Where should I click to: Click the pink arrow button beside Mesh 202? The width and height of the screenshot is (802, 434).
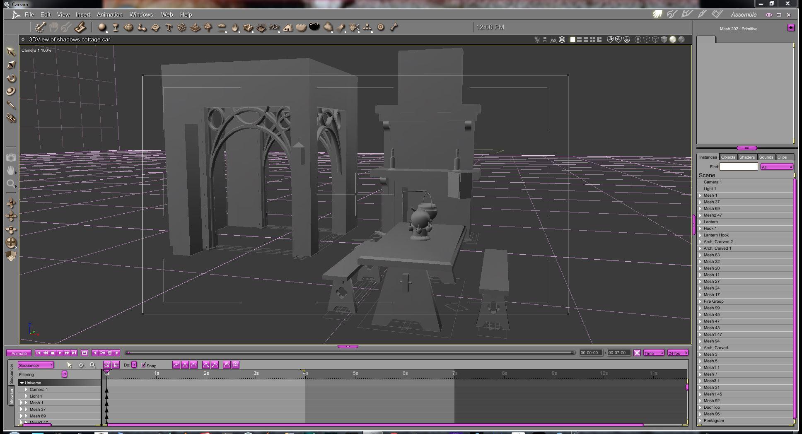pos(791,28)
